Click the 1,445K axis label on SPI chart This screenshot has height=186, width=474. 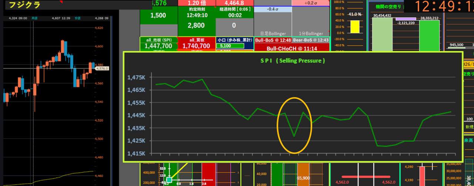coord(136,116)
